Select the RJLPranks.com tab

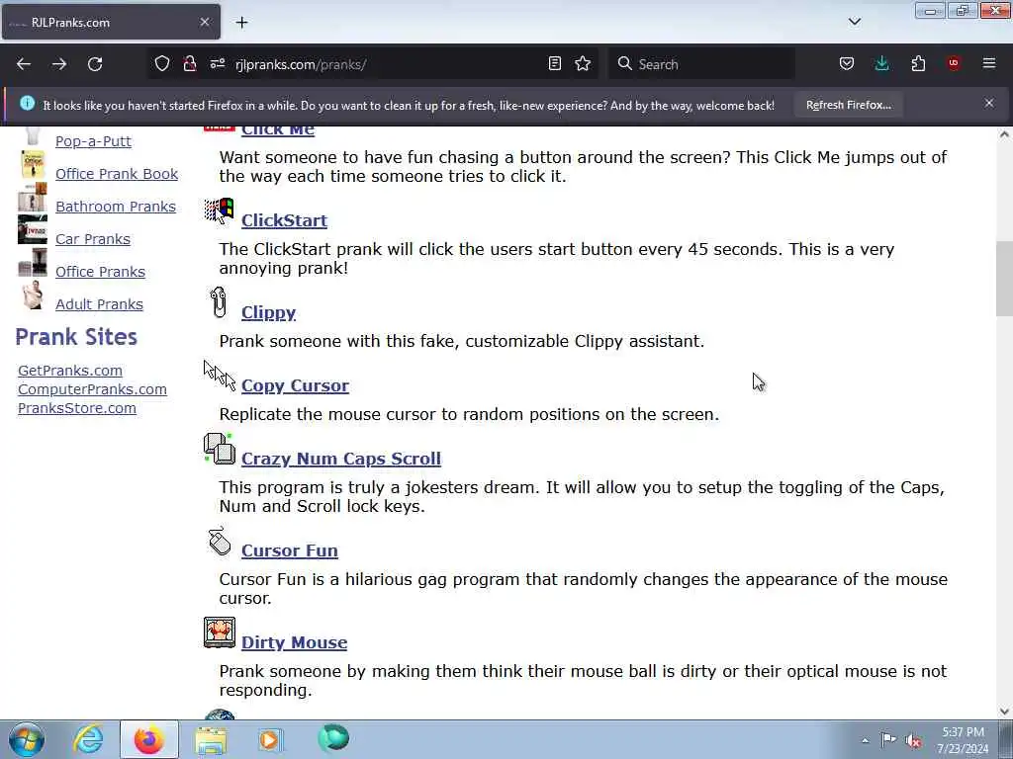pos(111,22)
